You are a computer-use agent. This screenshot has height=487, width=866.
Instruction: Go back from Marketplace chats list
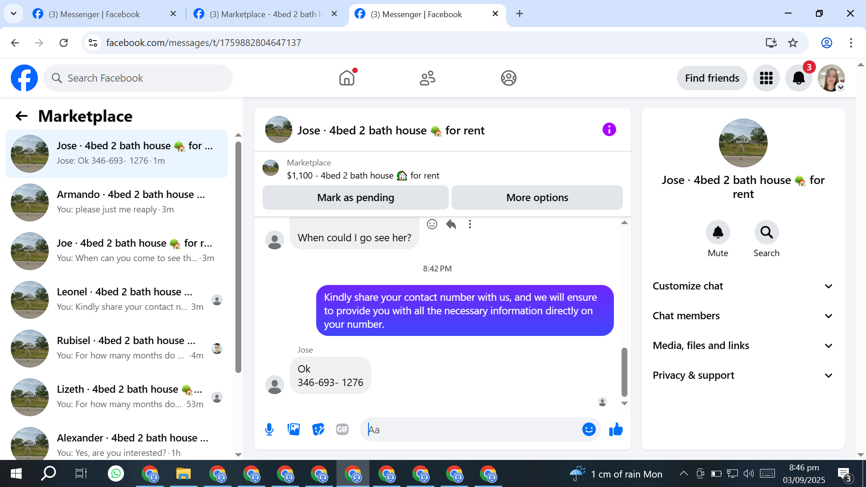point(22,116)
